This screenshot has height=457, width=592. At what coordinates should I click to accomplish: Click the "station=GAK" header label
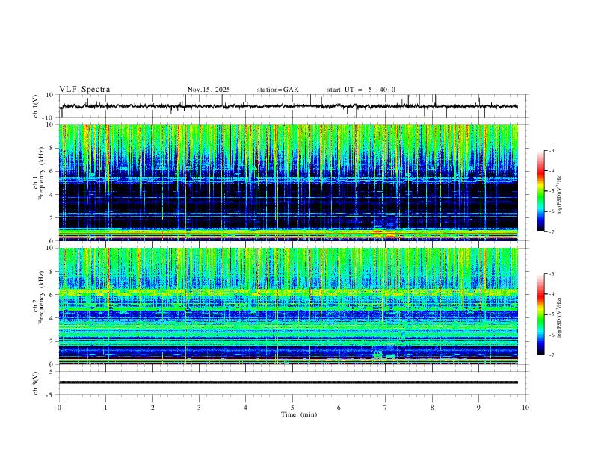click(277, 90)
